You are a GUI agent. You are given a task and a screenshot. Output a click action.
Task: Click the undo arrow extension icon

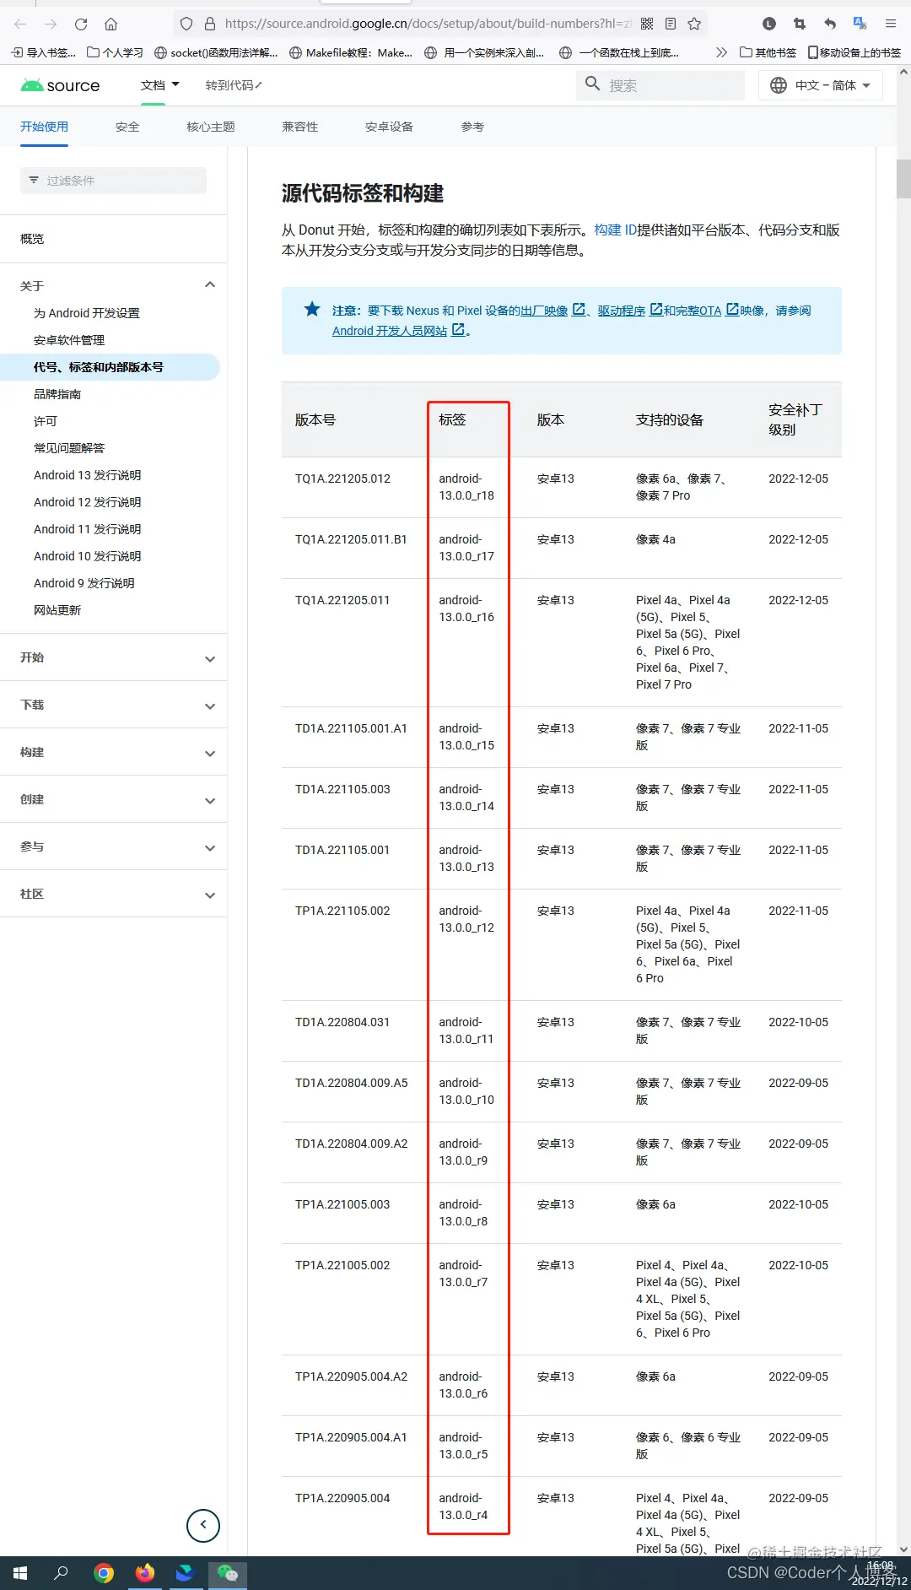(x=830, y=24)
